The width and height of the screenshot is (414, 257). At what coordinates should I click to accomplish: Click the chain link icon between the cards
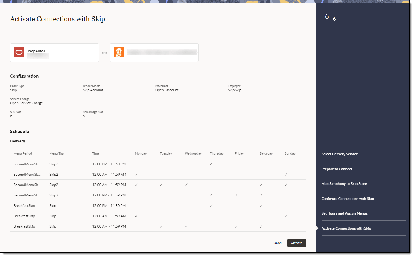(x=104, y=53)
